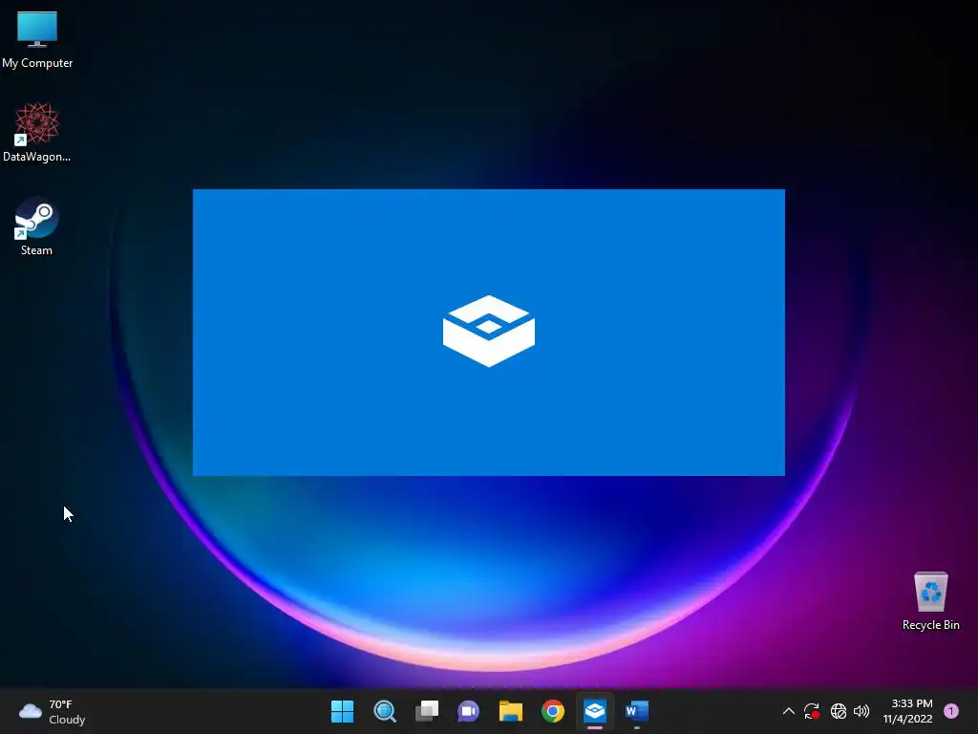The height and width of the screenshot is (734, 978).
Task: Open the notification count badge
Action: [951, 711]
